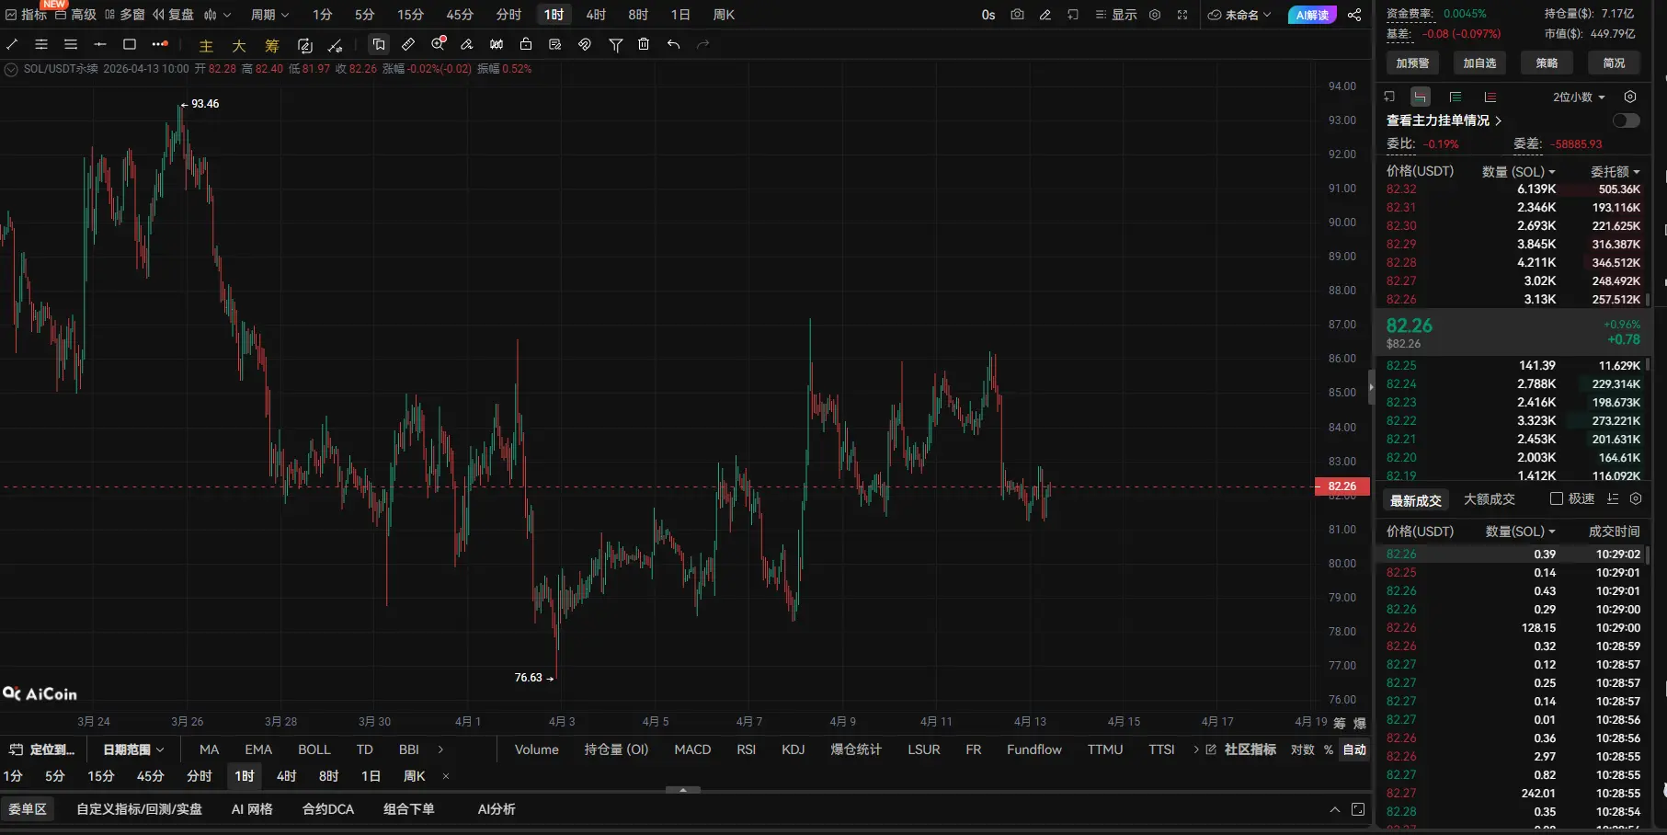The height and width of the screenshot is (835, 1667).
Task: Open chart settings hexagon icon in top bar
Action: click(x=1155, y=15)
